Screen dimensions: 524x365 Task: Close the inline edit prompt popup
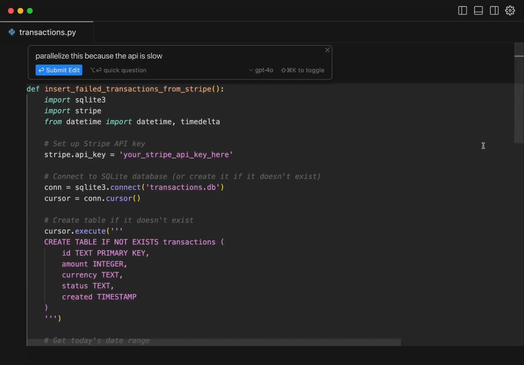pyautogui.click(x=327, y=49)
